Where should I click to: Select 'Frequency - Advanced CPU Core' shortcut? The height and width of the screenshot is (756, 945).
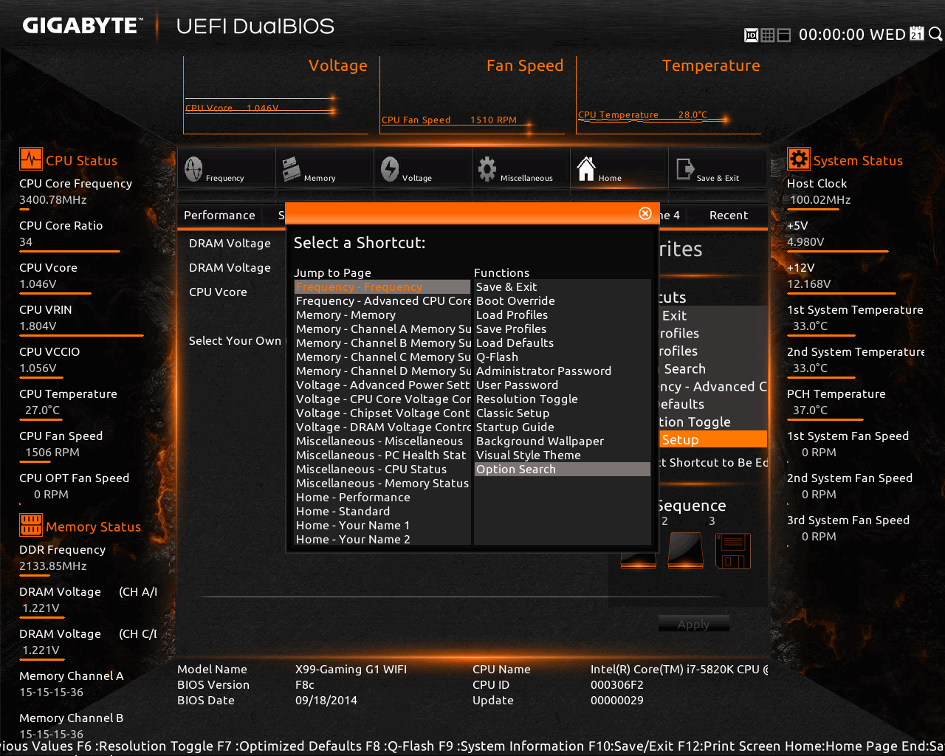pyautogui.click(x=382, y=300)
